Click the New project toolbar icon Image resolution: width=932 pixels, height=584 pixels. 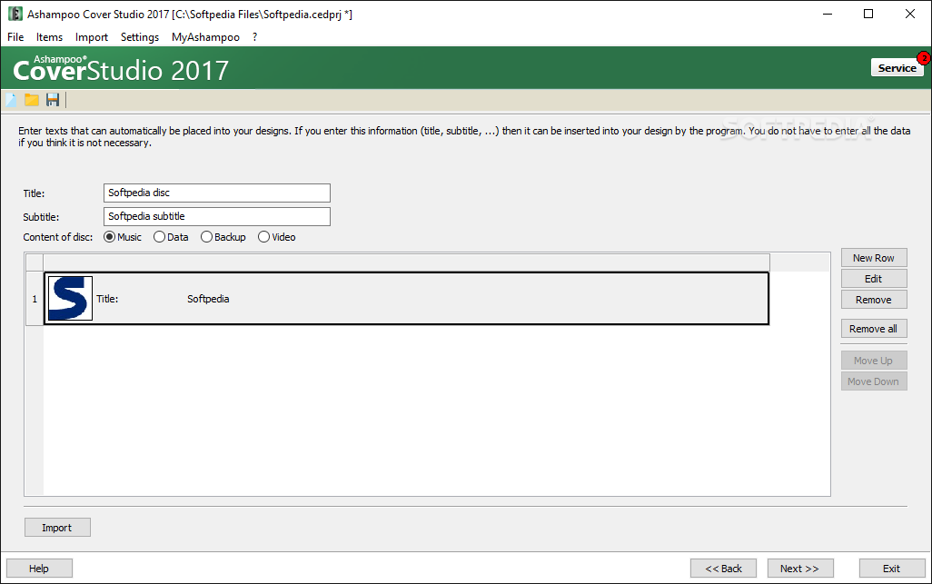click(x=11, y=100)
